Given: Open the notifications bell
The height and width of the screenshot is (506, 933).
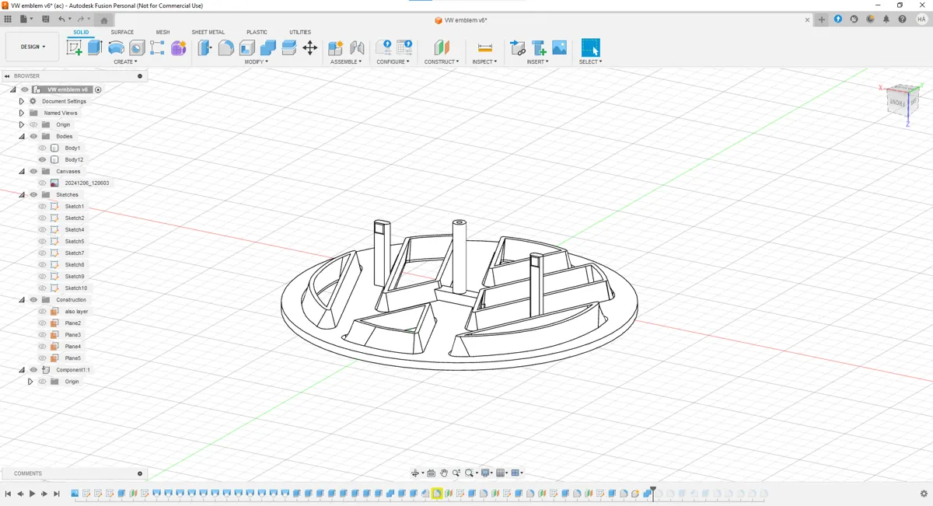Looking at the screenshot, I should click(x=886, y=19).
